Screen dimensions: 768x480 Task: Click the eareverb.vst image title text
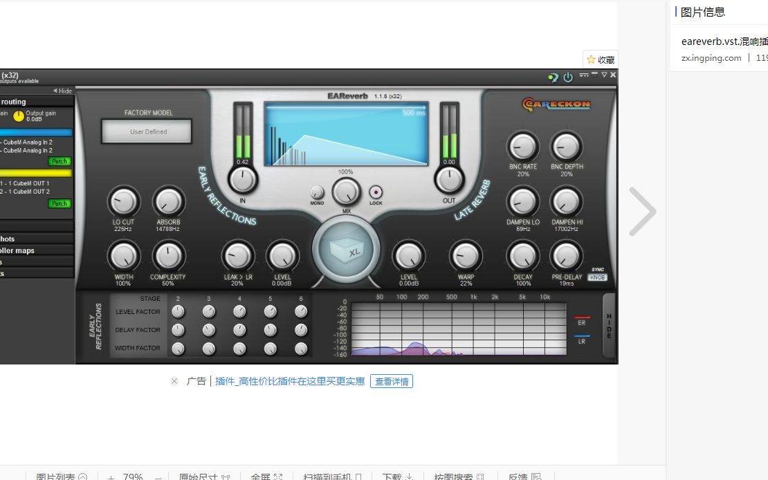click(724, 41)
